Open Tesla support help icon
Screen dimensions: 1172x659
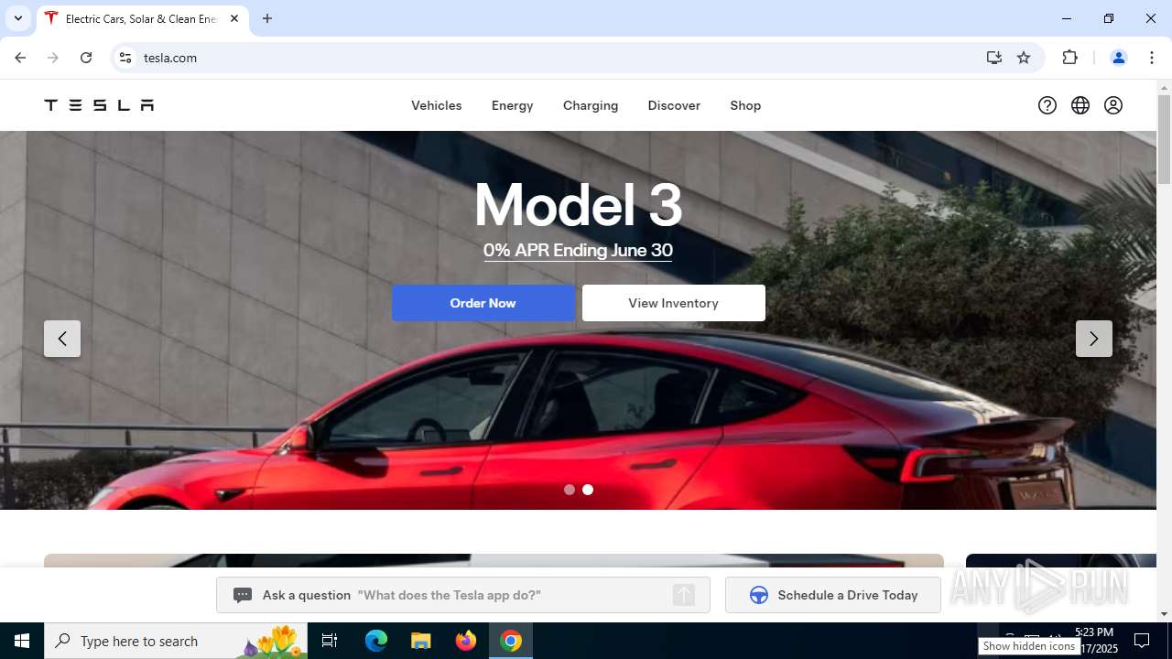tap(1047, 105)
